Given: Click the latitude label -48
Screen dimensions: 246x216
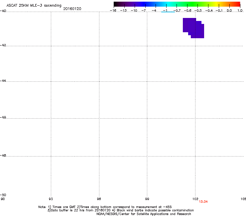Looking at the screenshot, I should point(3,156).
